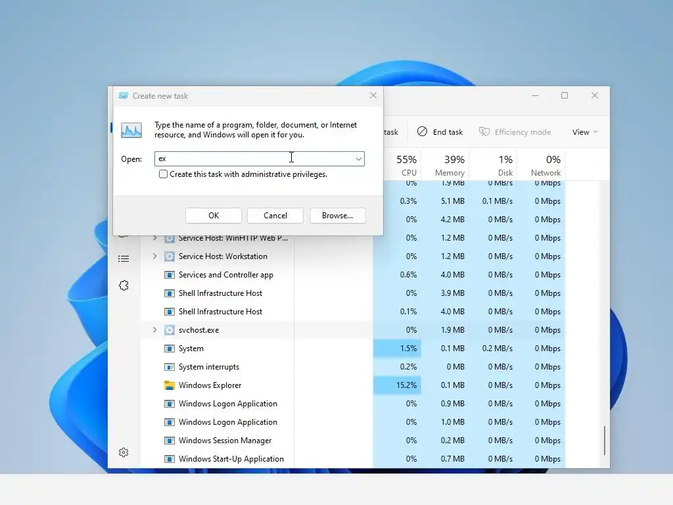Sort by CPU column header
The image size is (673, 505).
tap(406, 165)
